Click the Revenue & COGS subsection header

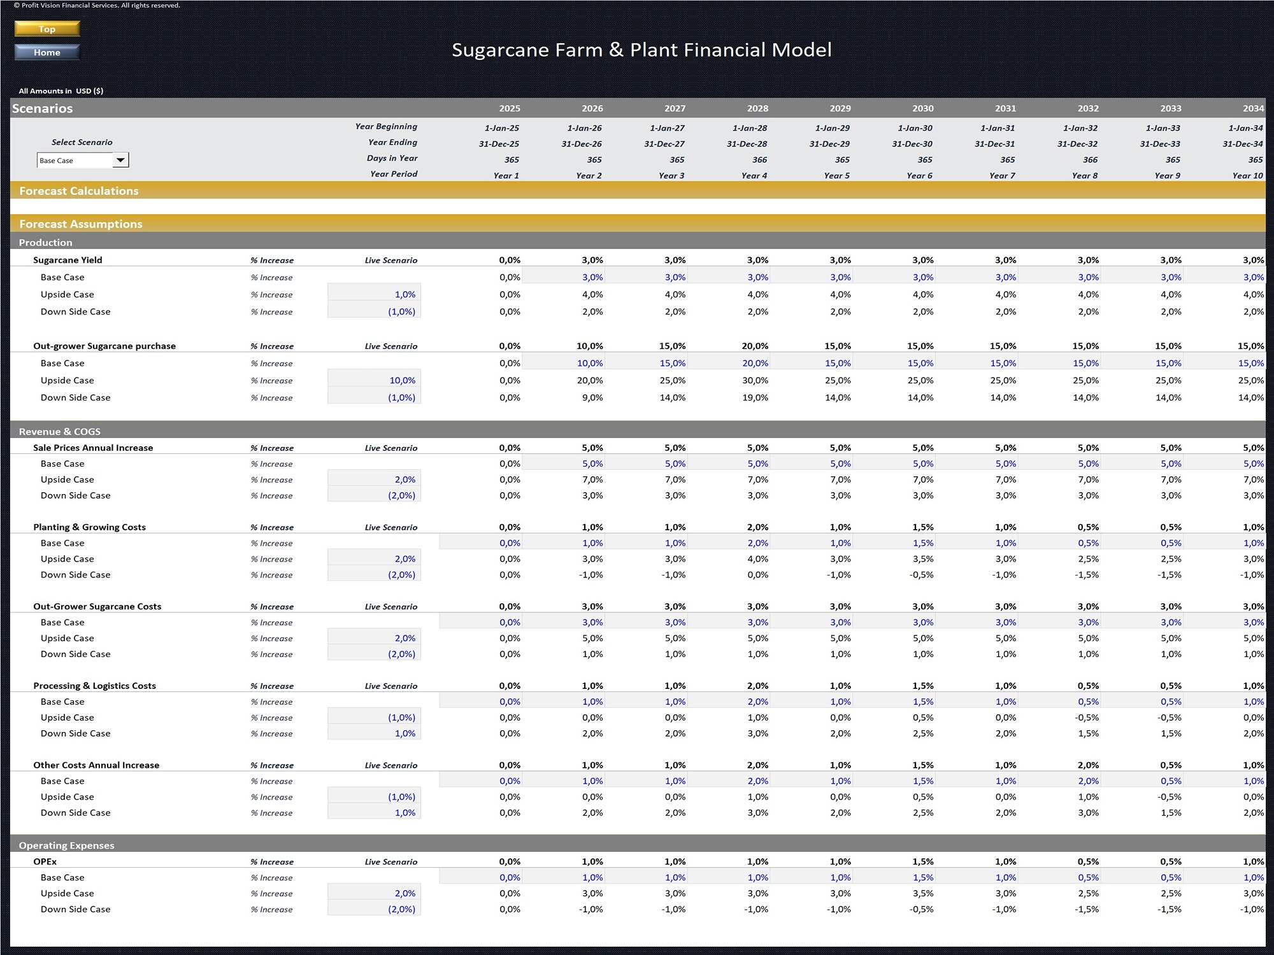638,431
